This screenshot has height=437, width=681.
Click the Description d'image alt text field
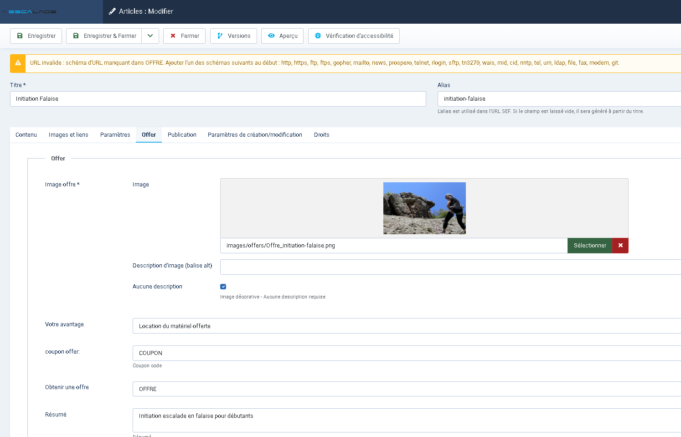coord(450,267)
